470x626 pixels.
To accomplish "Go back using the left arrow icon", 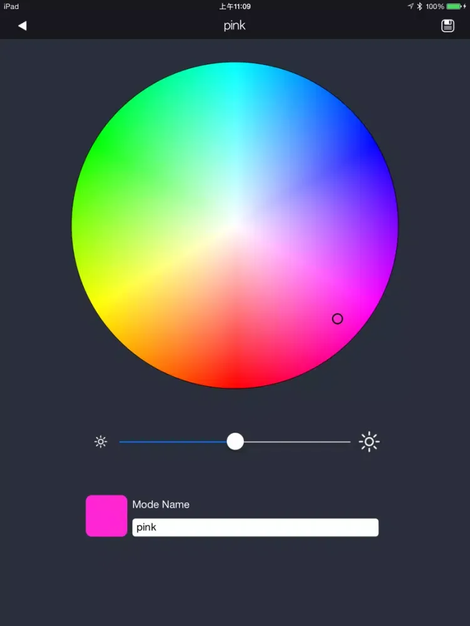I will click(23, 26).
